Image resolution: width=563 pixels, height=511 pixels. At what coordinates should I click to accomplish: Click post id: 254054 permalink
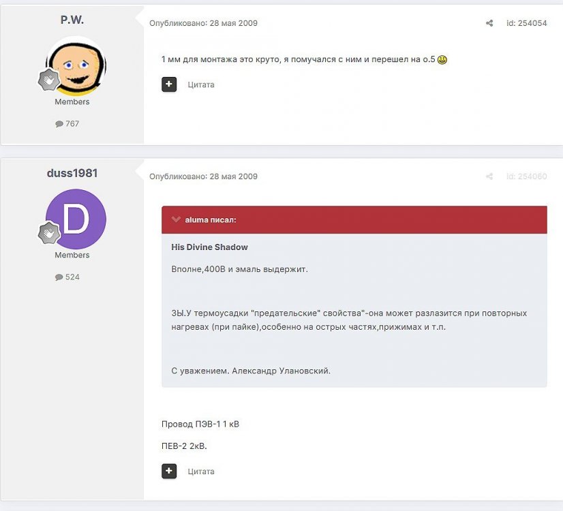pyautogui.click(x=526, y=23)
